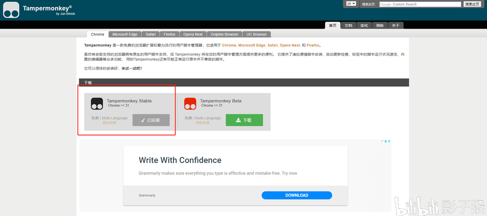Image resolution: width=487 pixels, height=216 pixels.
Task: Close the ad with the X icon
Action: tap(389, 141)
